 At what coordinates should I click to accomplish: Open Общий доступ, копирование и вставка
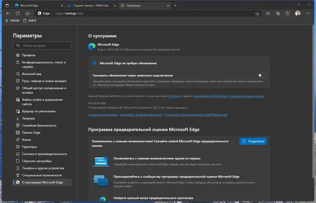pos(42,90)
